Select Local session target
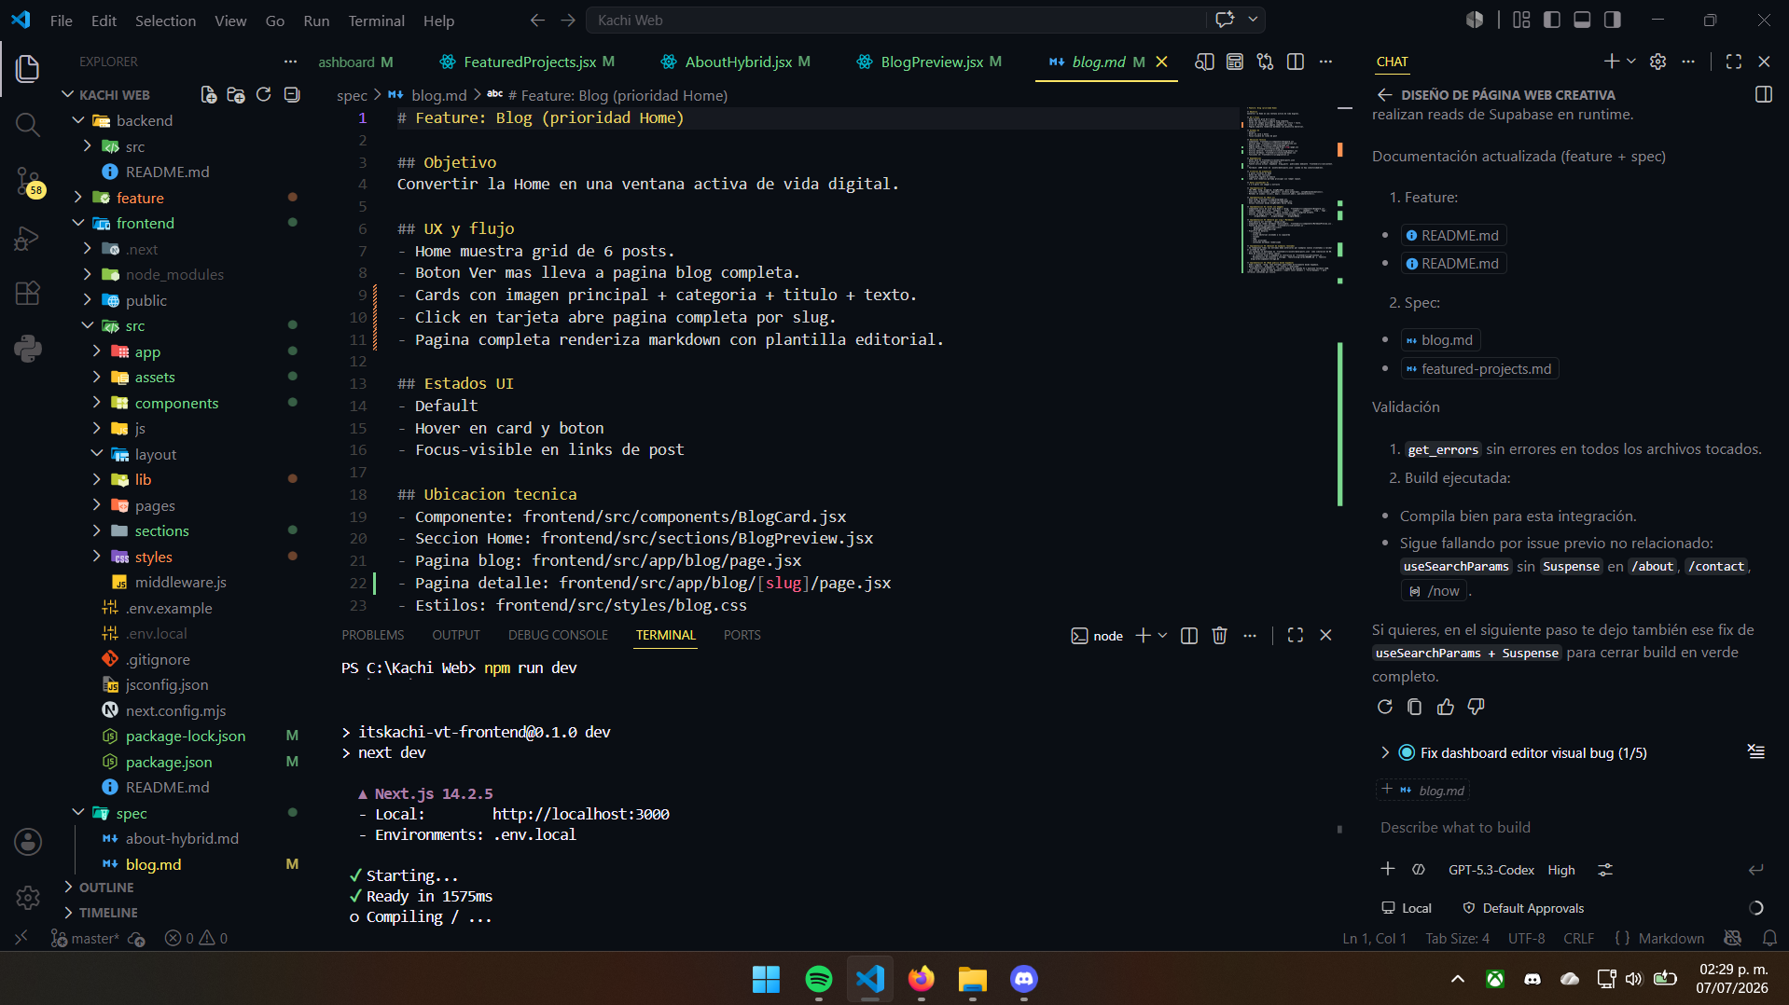This screenshot has width=1789, height=1005. pyautogui.click(x=1407, y=908)
